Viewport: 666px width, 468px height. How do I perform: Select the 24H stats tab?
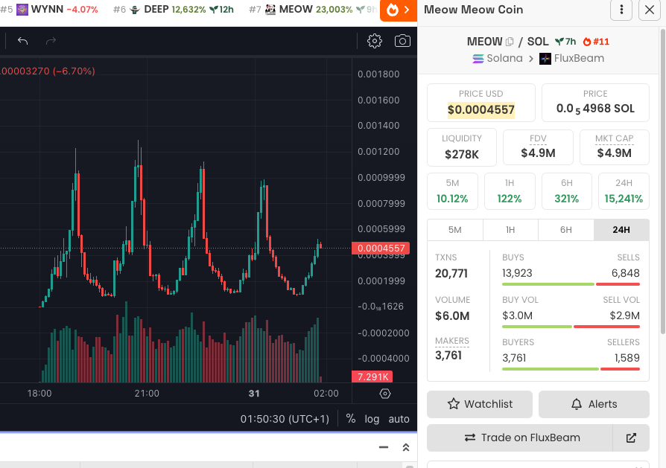point(621,230)
